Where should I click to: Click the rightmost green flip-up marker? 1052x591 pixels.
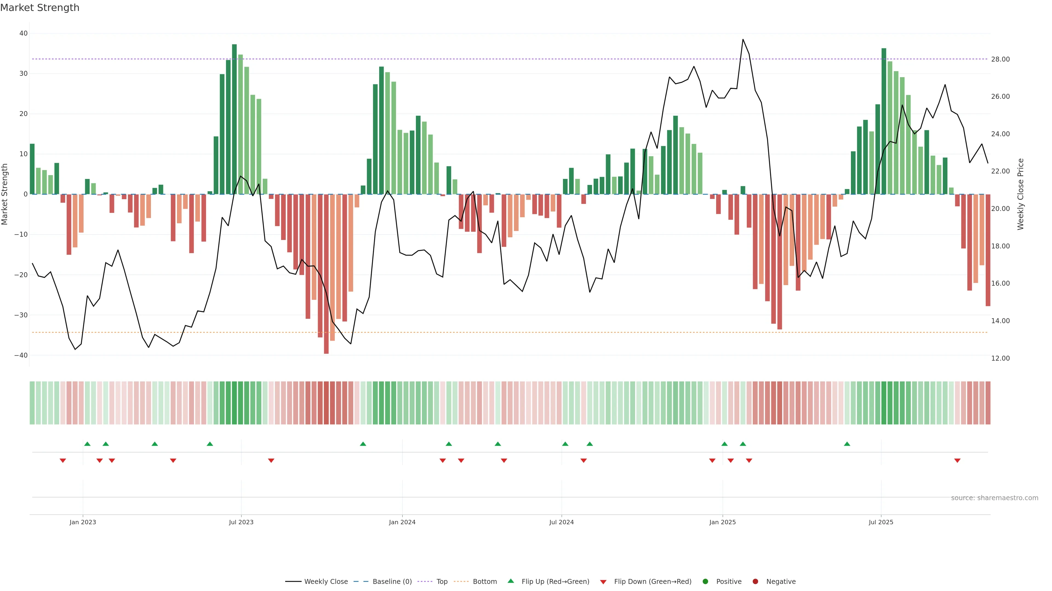pos(847,444)
